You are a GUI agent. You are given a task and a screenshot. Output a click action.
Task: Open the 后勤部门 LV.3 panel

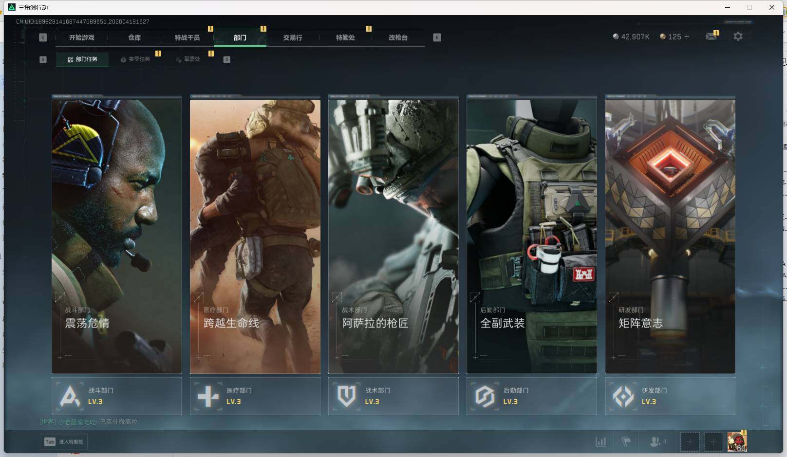click(532, 396)
